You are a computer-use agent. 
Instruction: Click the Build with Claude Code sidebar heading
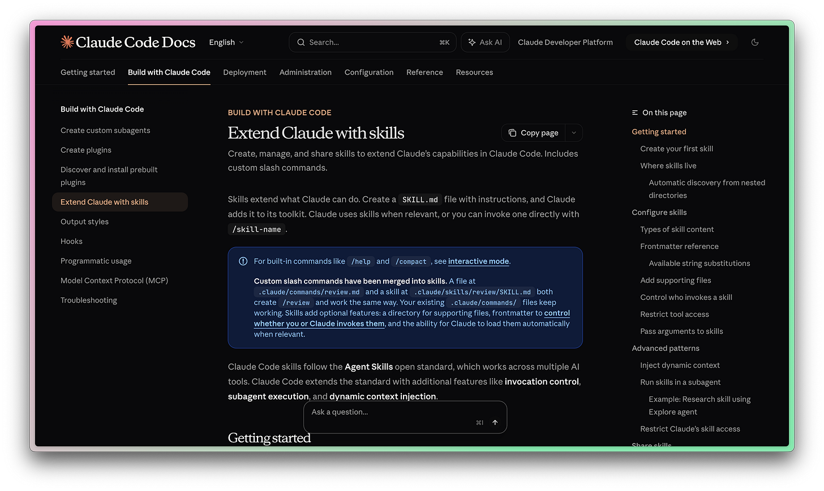tap(102, 109)
